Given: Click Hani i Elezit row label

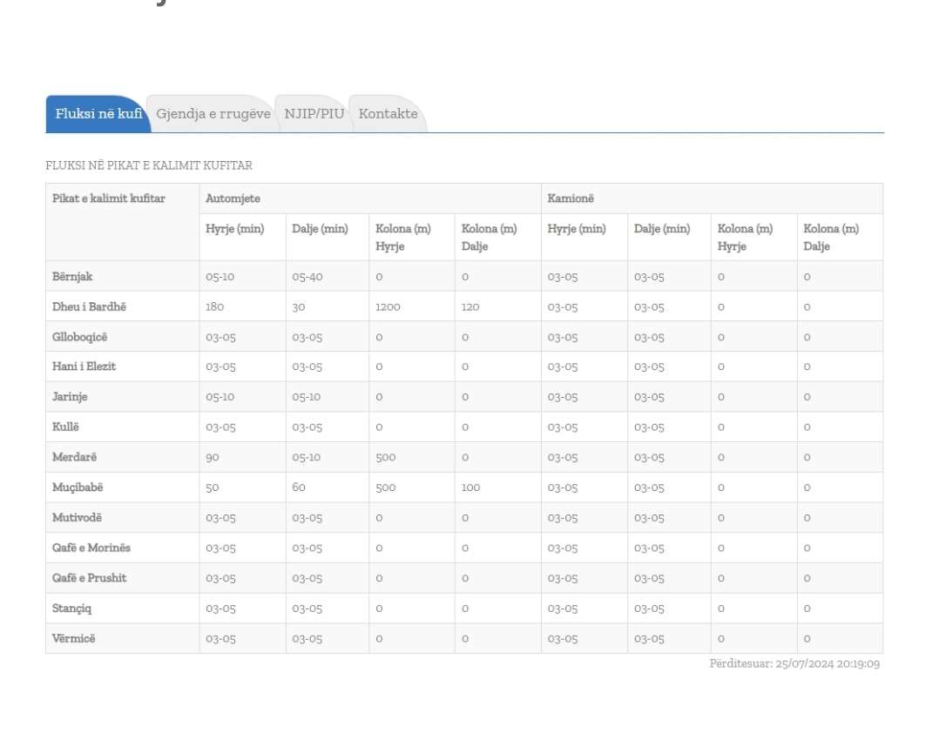Looking at the screenshot, I should click(84, 366).
